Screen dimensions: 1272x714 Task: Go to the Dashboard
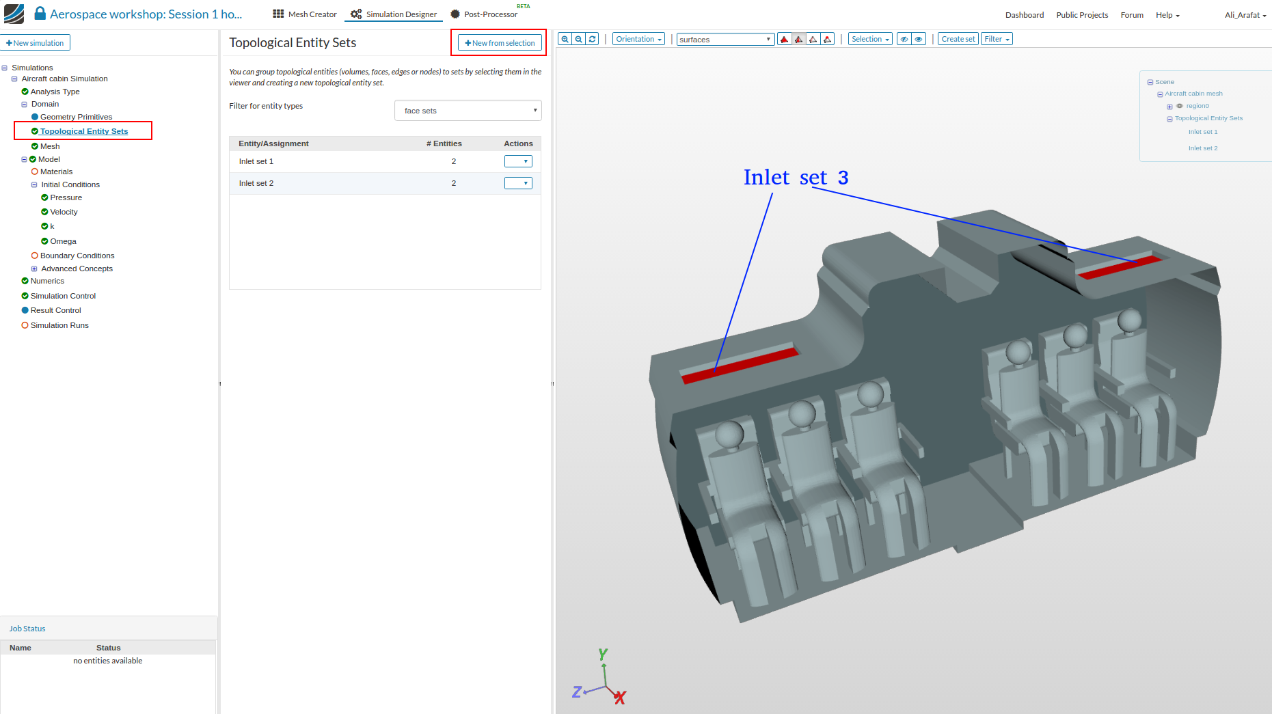(1025, 15)
